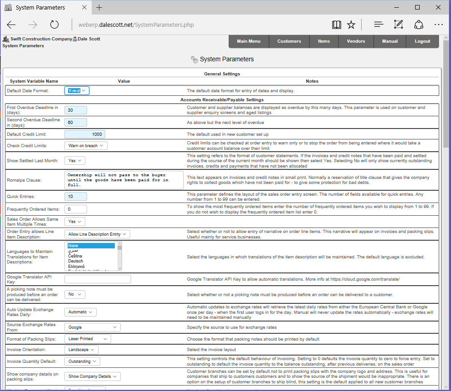This screenshot has height=391, width=451.
Task: Open browser more options ellipsis
Action: (439, 25)
